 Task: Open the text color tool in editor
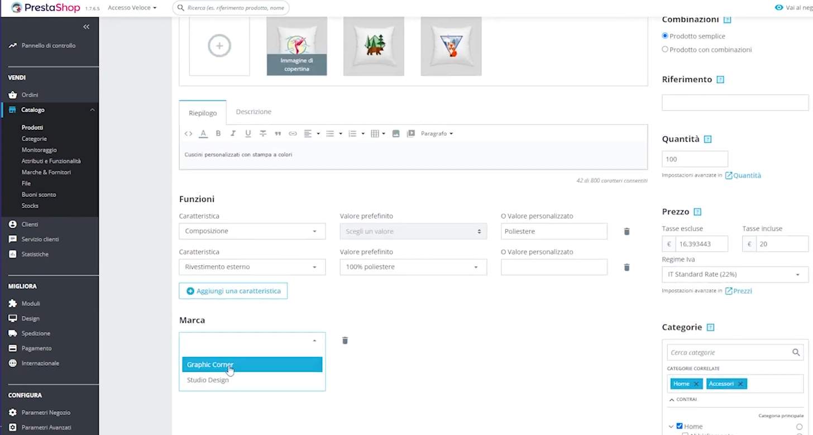click(203, 134)
